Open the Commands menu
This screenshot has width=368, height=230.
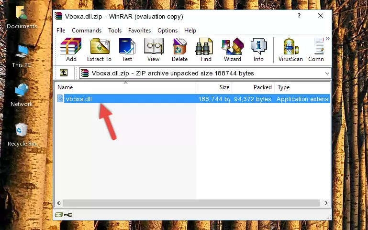87,31
